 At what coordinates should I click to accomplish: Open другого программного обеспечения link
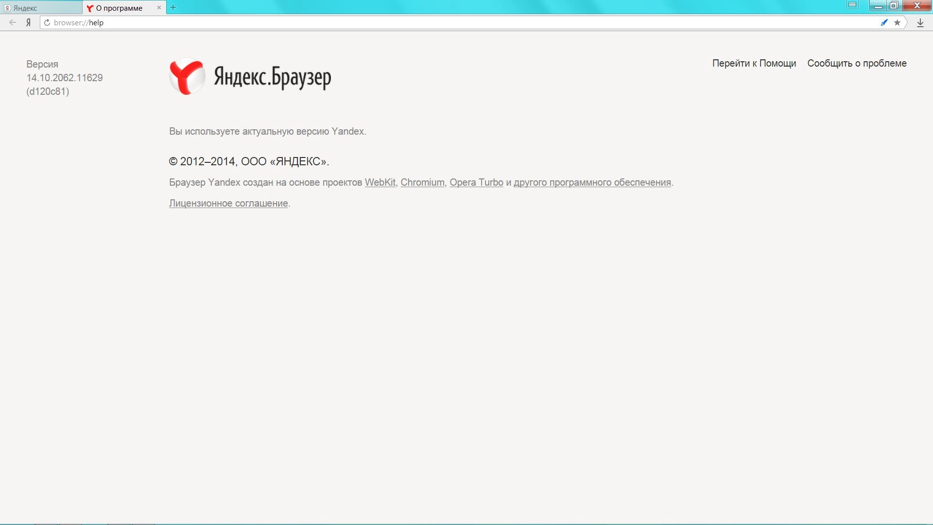tap(592, 182)
